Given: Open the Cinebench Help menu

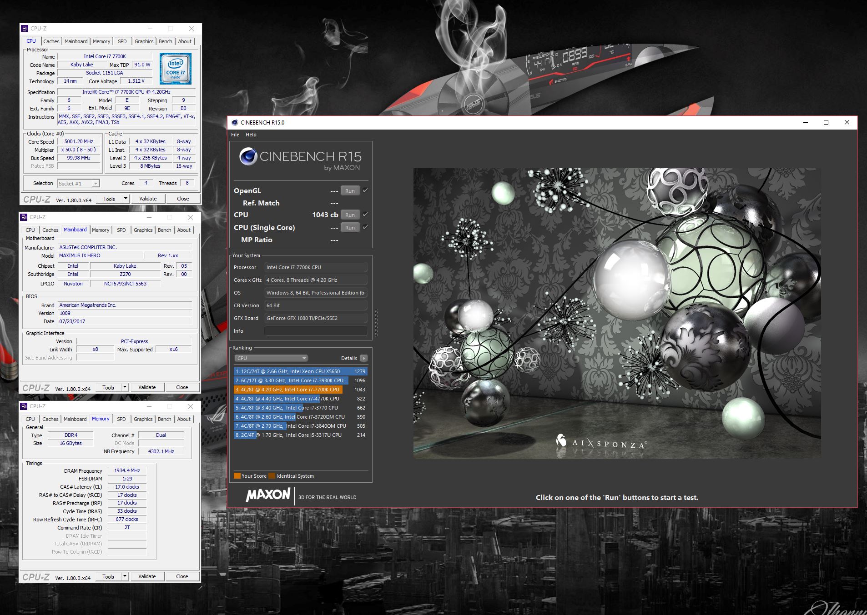Looking at the screenshot, I should coord(251,135).
